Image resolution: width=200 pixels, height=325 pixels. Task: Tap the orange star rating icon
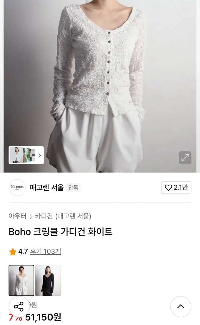point(13,252)
